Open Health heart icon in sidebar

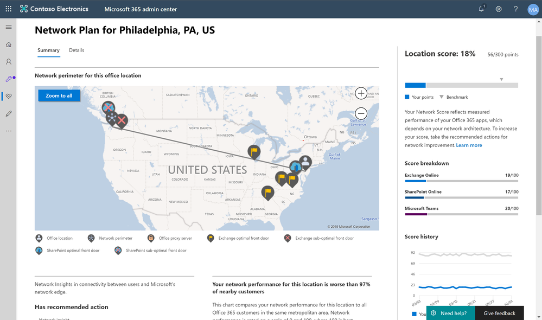tap(9, 96)
